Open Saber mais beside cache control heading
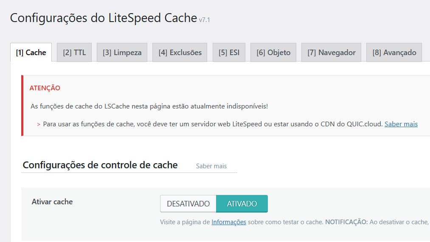This screenshot has width=430, height=242. click(211, 166)
